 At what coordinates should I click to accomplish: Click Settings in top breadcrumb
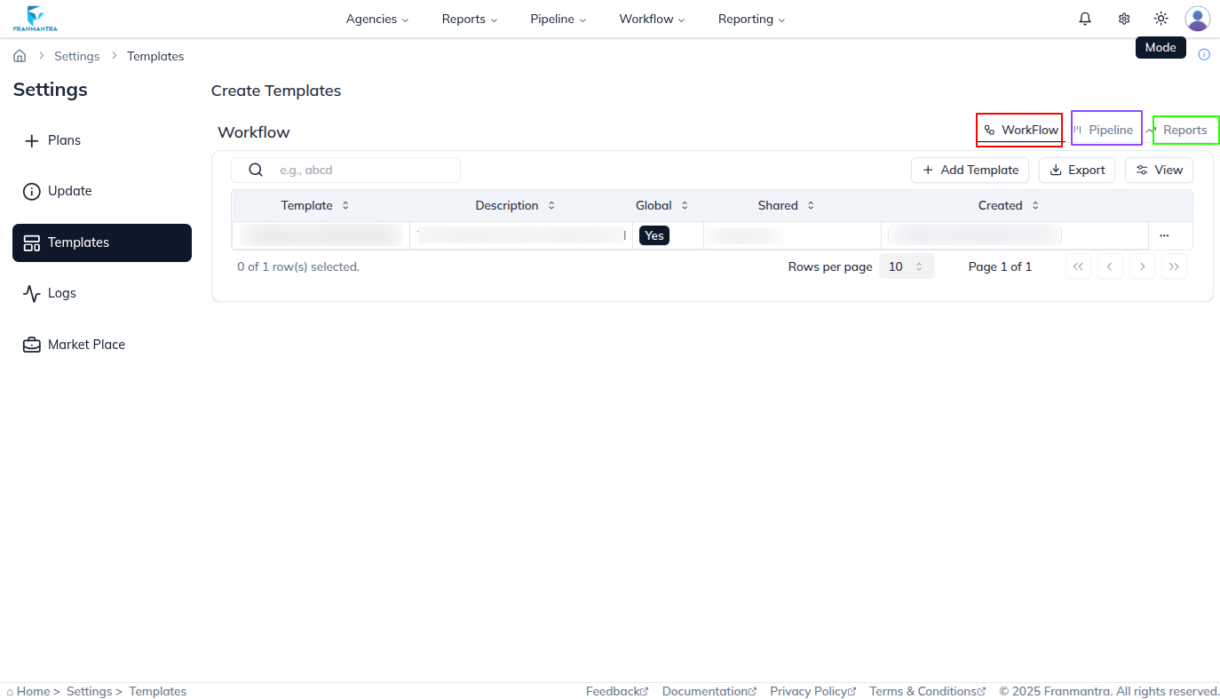(x=77, y=56)
